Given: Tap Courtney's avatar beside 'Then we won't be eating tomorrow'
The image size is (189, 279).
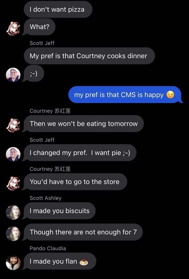Looking at the screenshot, I should tap(13, 125).
